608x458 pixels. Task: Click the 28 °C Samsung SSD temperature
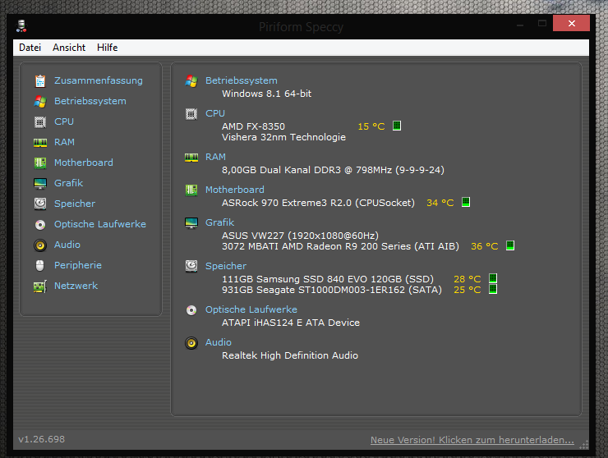coord(468,279)
